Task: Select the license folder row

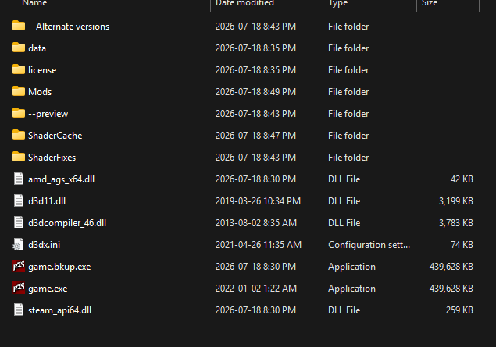Action: pos(243,70)
